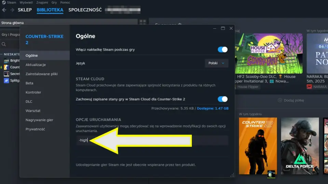Select Ogólne in properties sidebar
Screen dimensions: 328x184
45,56
